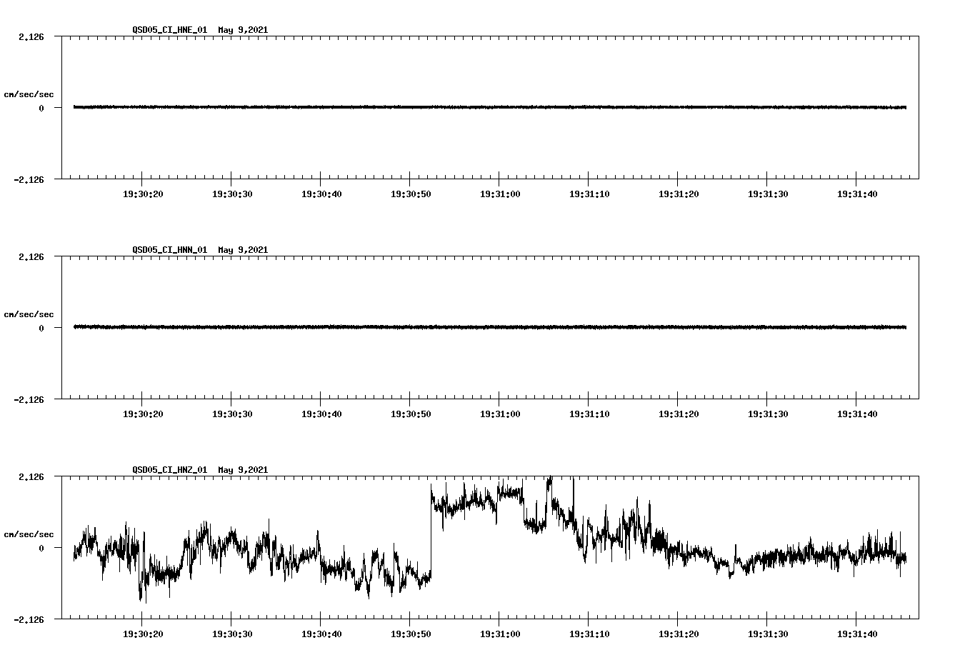
Task: Click the 19:30:50 tick on bottom axis
Action: click(411, 633)
